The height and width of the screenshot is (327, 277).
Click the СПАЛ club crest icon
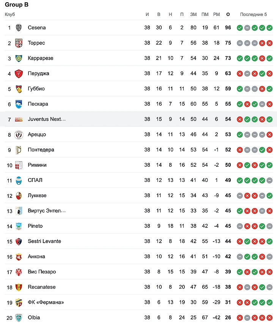(19, 180)
